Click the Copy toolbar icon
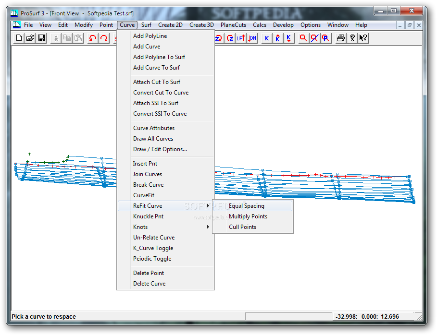Viewport: 437px width, 335px height. tap(67, 38)
